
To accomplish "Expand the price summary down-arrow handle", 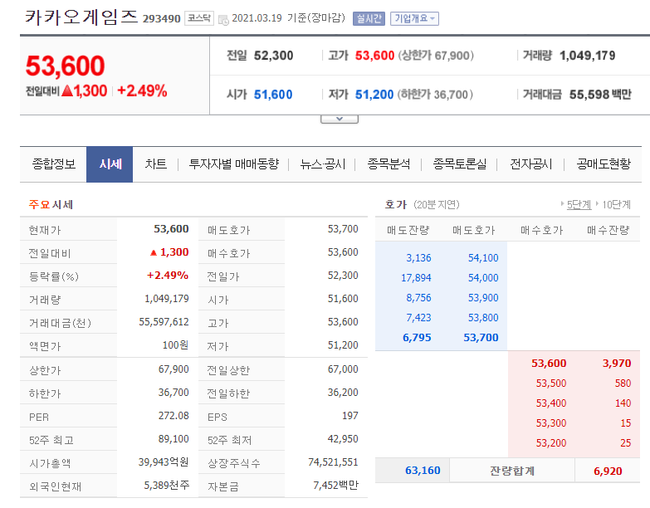I will click(339, 119).
